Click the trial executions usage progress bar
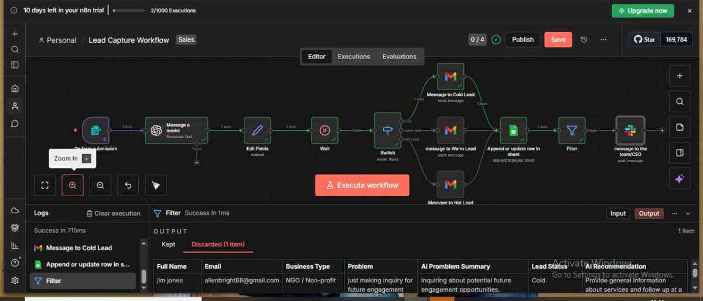The width and height of the screenshot is (703, 301). pyautogui.click(x=128, y=11)
